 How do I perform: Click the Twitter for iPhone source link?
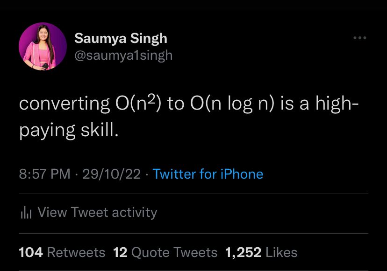tap(208, 174)
